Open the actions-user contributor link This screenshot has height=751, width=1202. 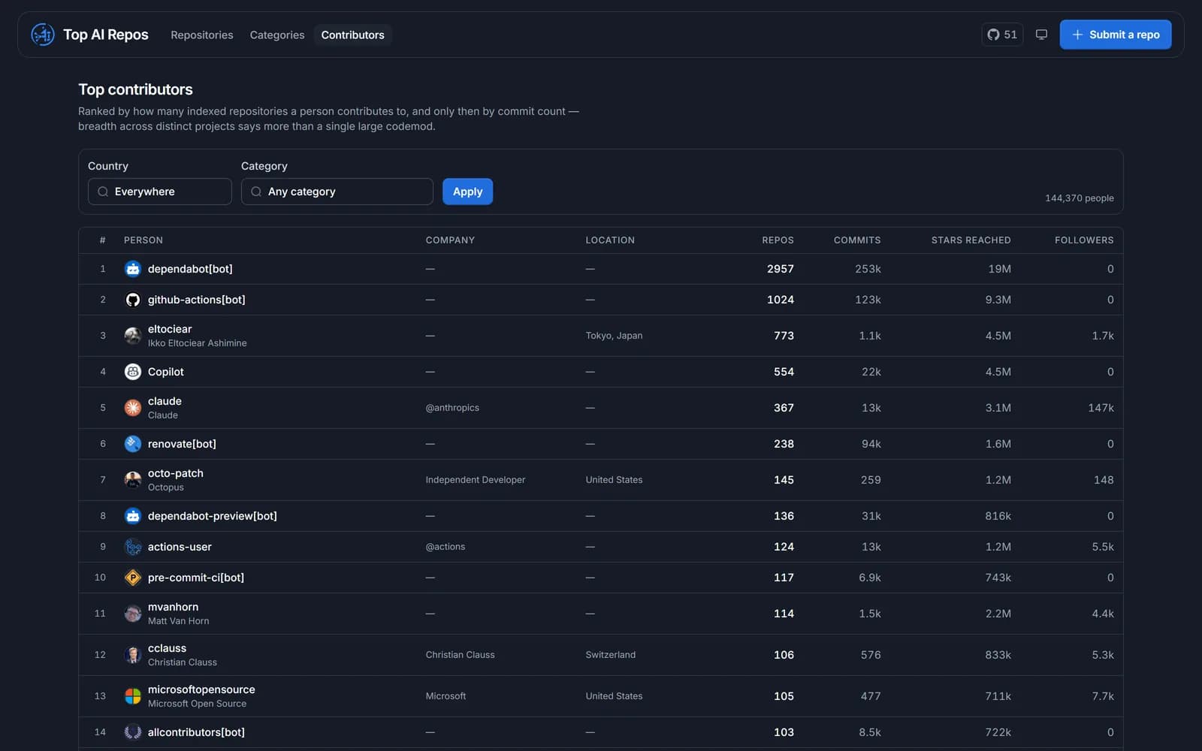(180, 547)
